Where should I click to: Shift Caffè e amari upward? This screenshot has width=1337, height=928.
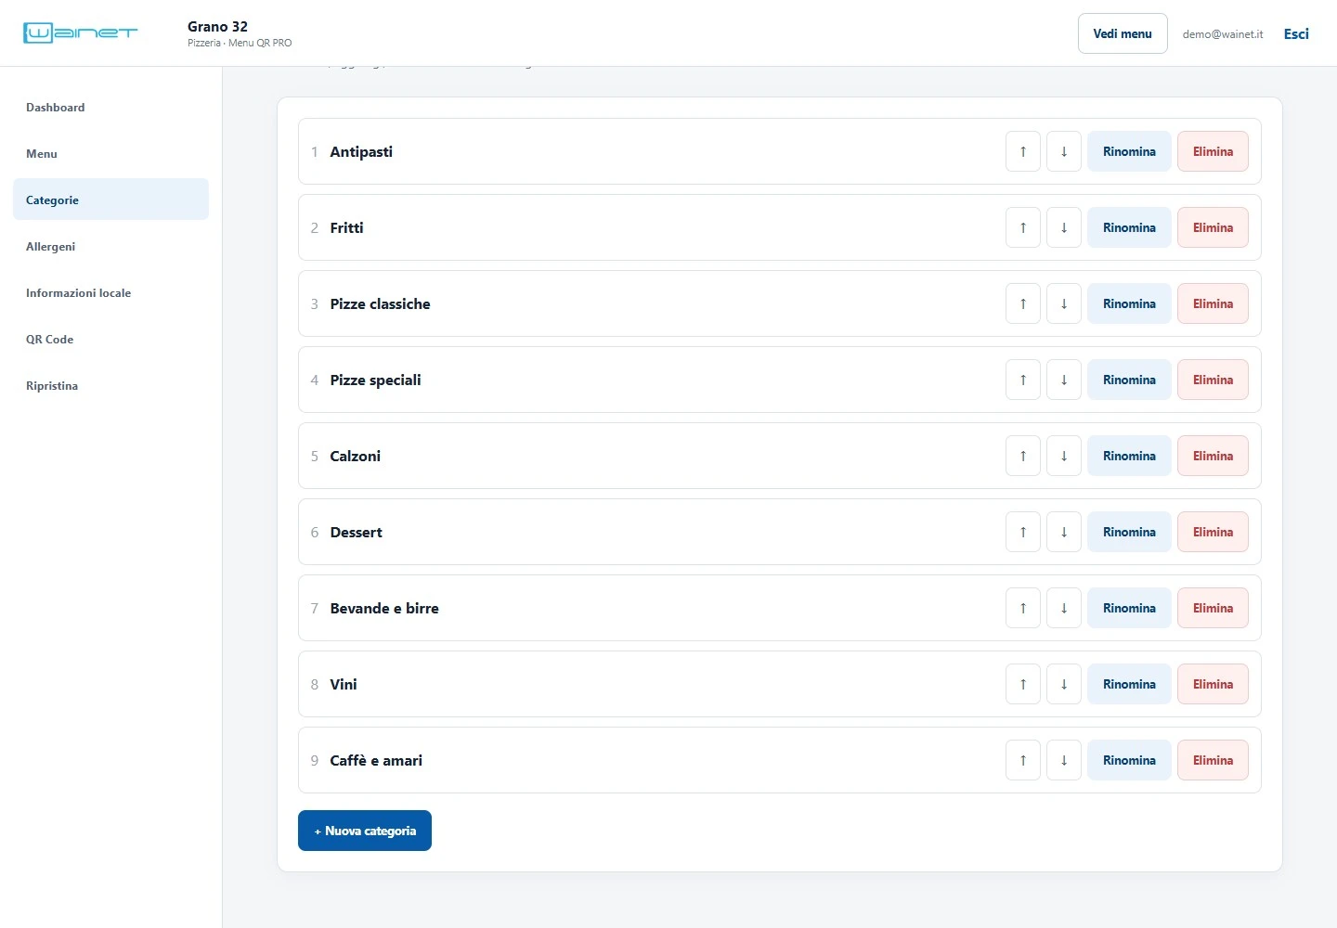[x=1023, y=760]
